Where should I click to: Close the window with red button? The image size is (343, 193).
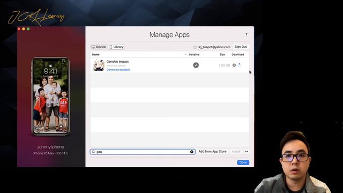(x=19, y=29)
